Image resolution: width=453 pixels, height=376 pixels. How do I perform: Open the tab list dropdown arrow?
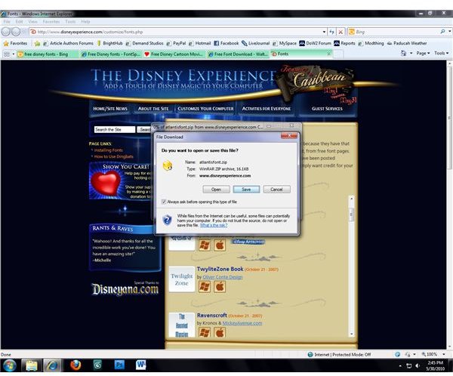click(14, 54)
